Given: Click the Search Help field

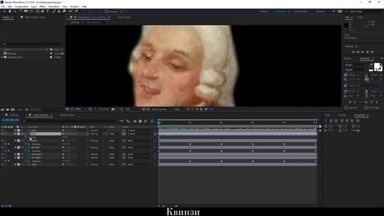Looking at the screenshot, I should (x=364, y=11).
